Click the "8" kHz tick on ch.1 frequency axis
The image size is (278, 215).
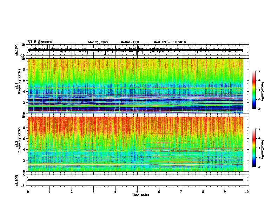point(25,70)
